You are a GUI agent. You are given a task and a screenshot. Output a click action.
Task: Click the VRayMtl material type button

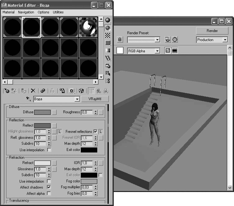coord(95,99)
